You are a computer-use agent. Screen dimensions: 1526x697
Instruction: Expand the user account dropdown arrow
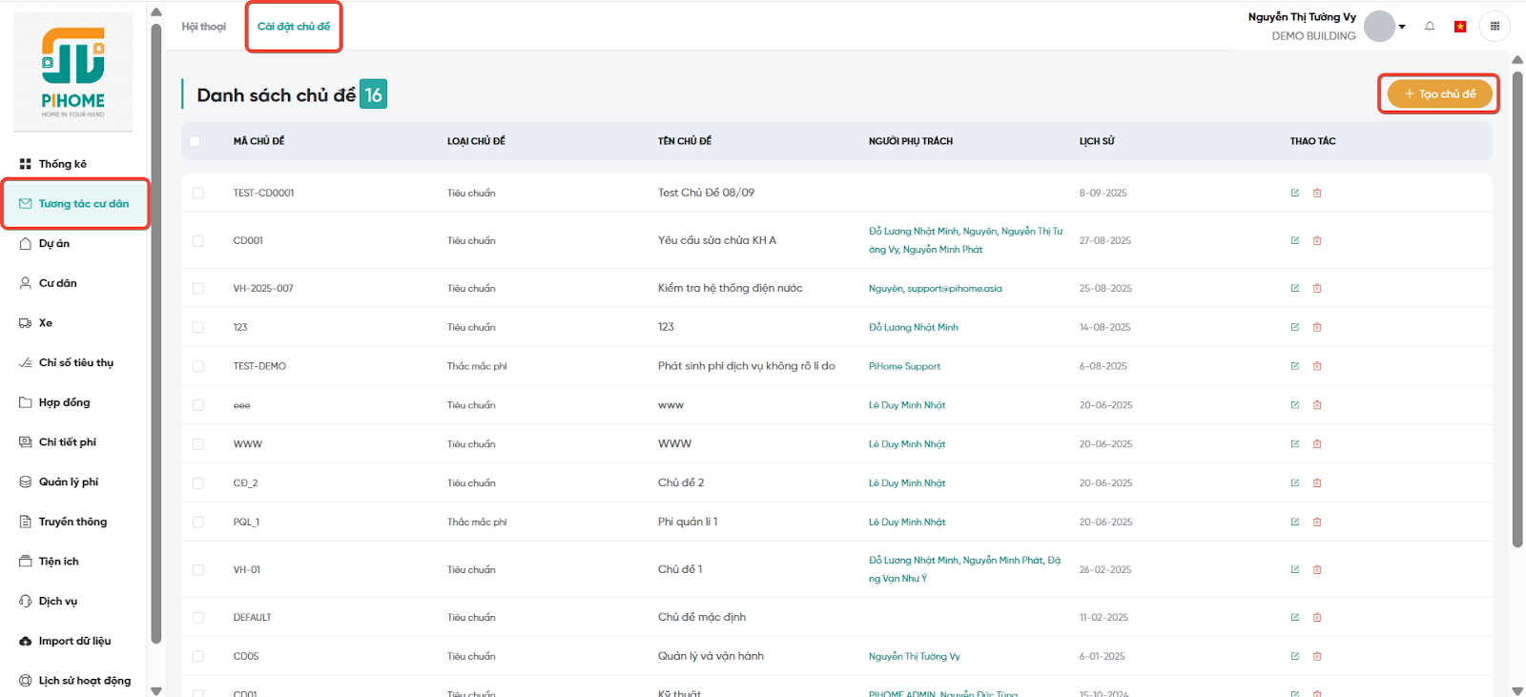coord(1402,27)
